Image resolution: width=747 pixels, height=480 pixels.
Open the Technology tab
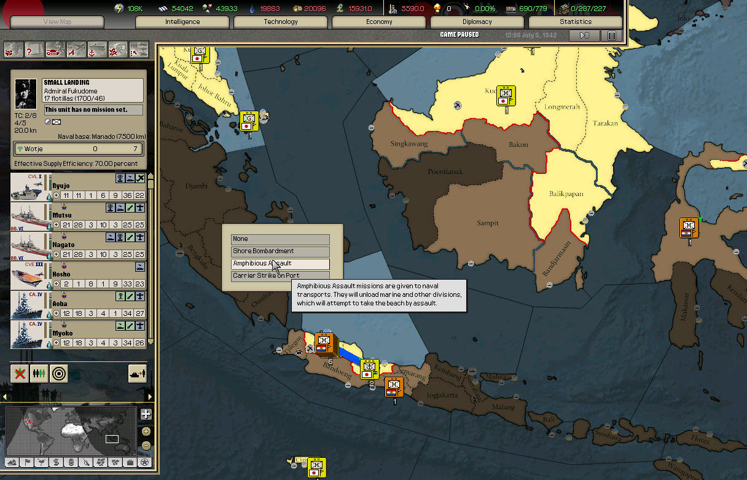(281, 22)
